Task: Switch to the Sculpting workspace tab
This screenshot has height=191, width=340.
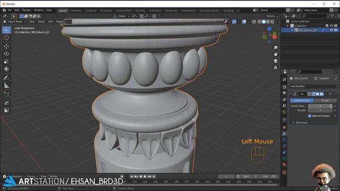Action: pyautogui.click(x=91, y=11)
